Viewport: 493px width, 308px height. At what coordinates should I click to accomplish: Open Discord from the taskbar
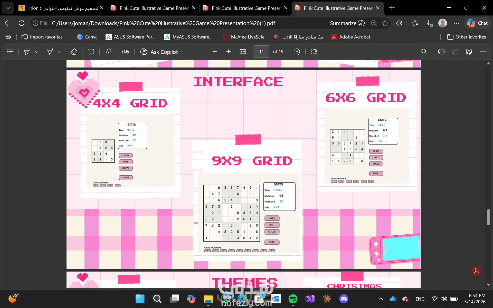coord(344,299)
